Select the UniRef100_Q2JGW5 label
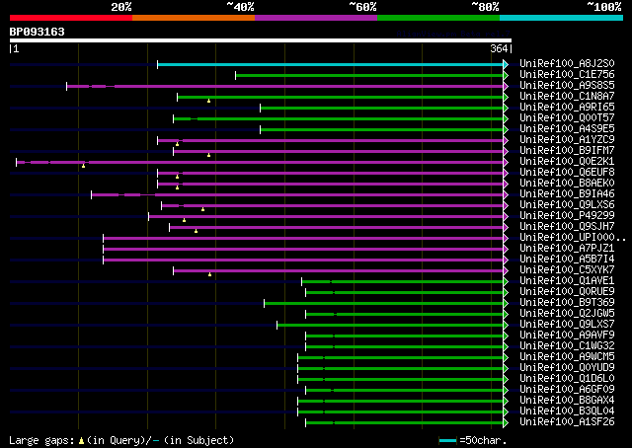 pos(567,314)
